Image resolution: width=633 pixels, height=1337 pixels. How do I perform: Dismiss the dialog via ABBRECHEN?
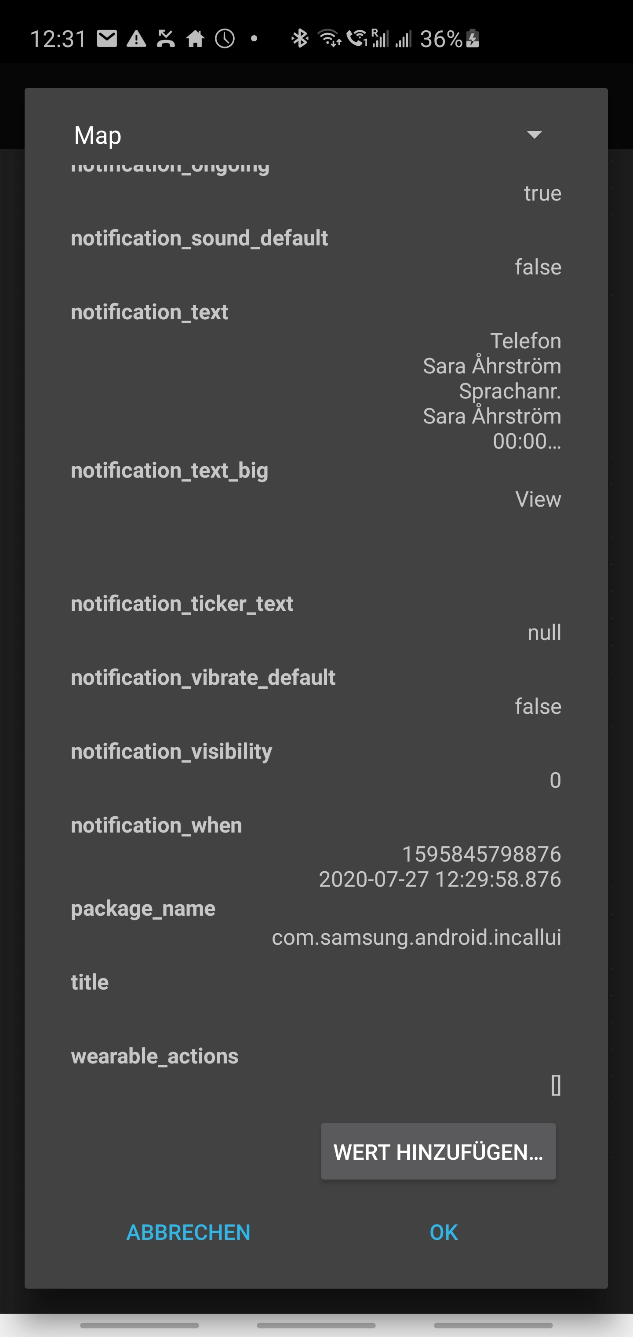tap(189, 1232)
